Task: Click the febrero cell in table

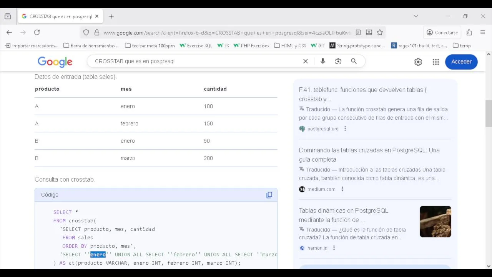Action: [129, 123]
